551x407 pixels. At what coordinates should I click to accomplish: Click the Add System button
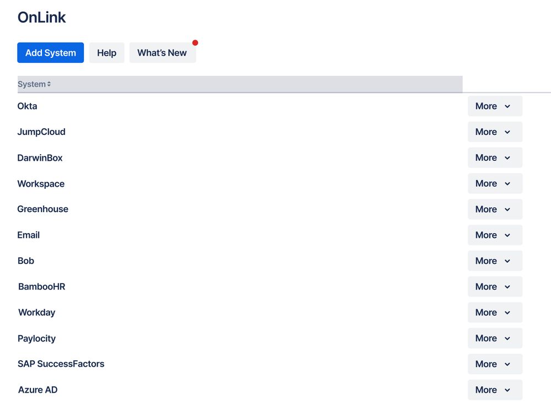coord(50,53)
